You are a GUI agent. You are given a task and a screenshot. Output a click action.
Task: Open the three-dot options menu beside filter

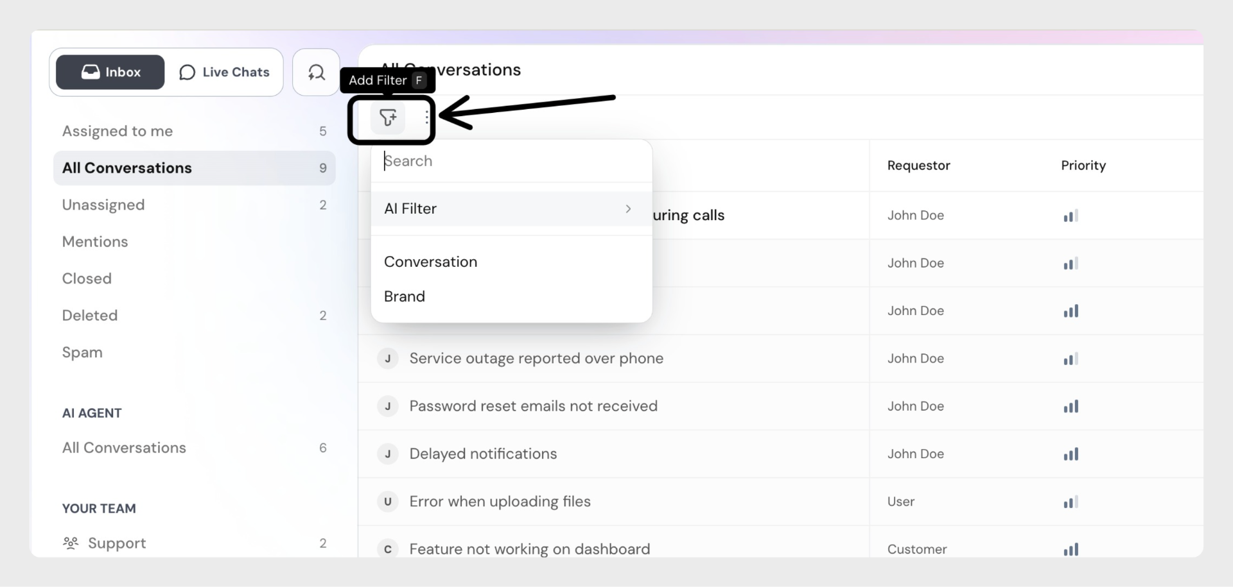[427, 117]
